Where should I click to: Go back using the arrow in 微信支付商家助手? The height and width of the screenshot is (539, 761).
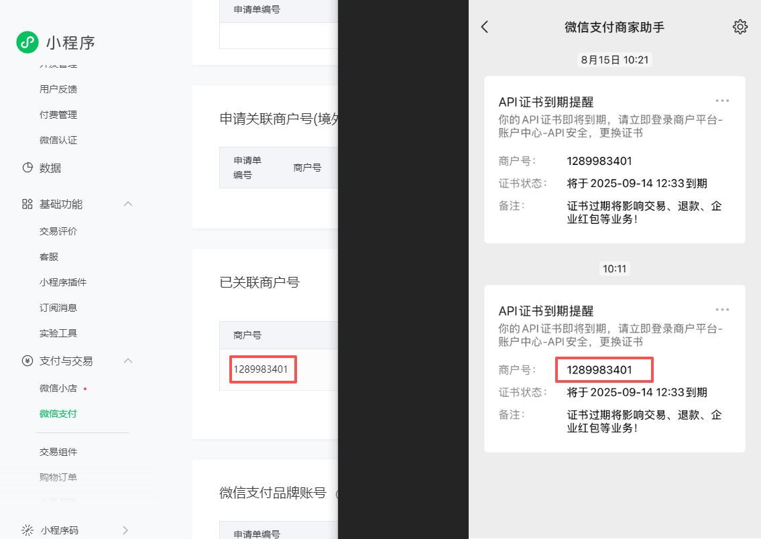click(x=484, y=27)
